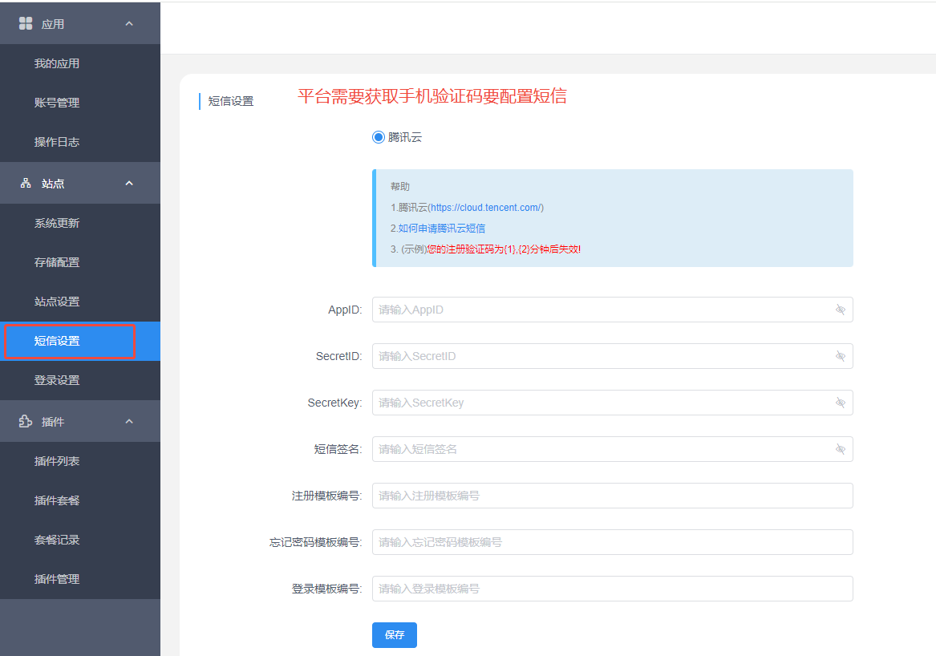Select the 腾讯云 radio button

(x=379, y=137)
